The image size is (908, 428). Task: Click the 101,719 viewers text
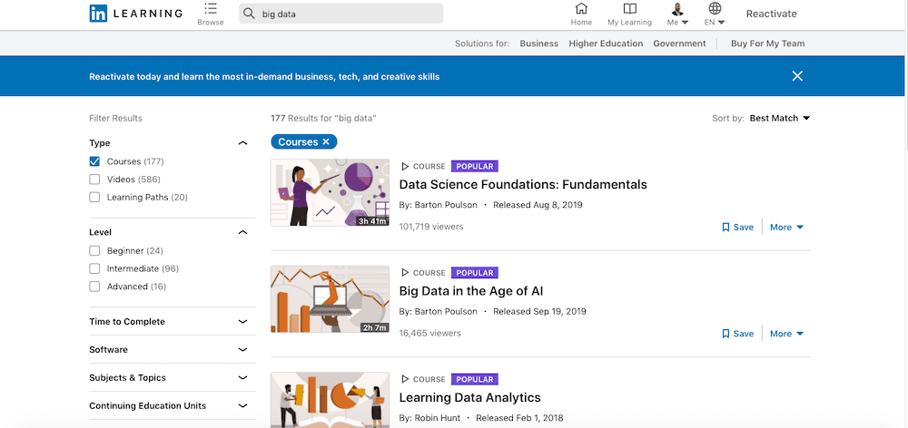tap(431, 227)
